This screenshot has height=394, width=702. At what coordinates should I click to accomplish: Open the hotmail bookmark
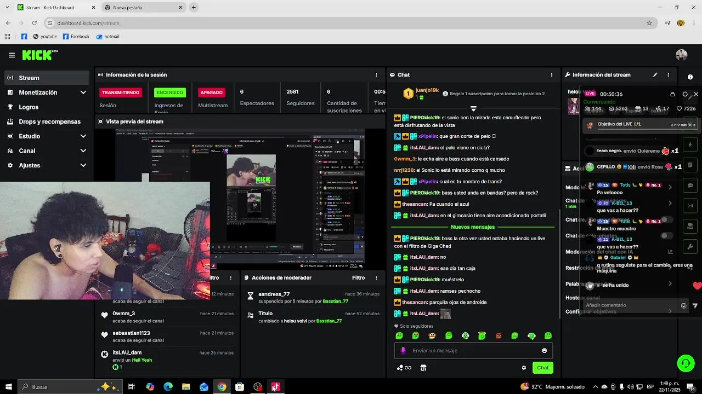coord(107,37)
